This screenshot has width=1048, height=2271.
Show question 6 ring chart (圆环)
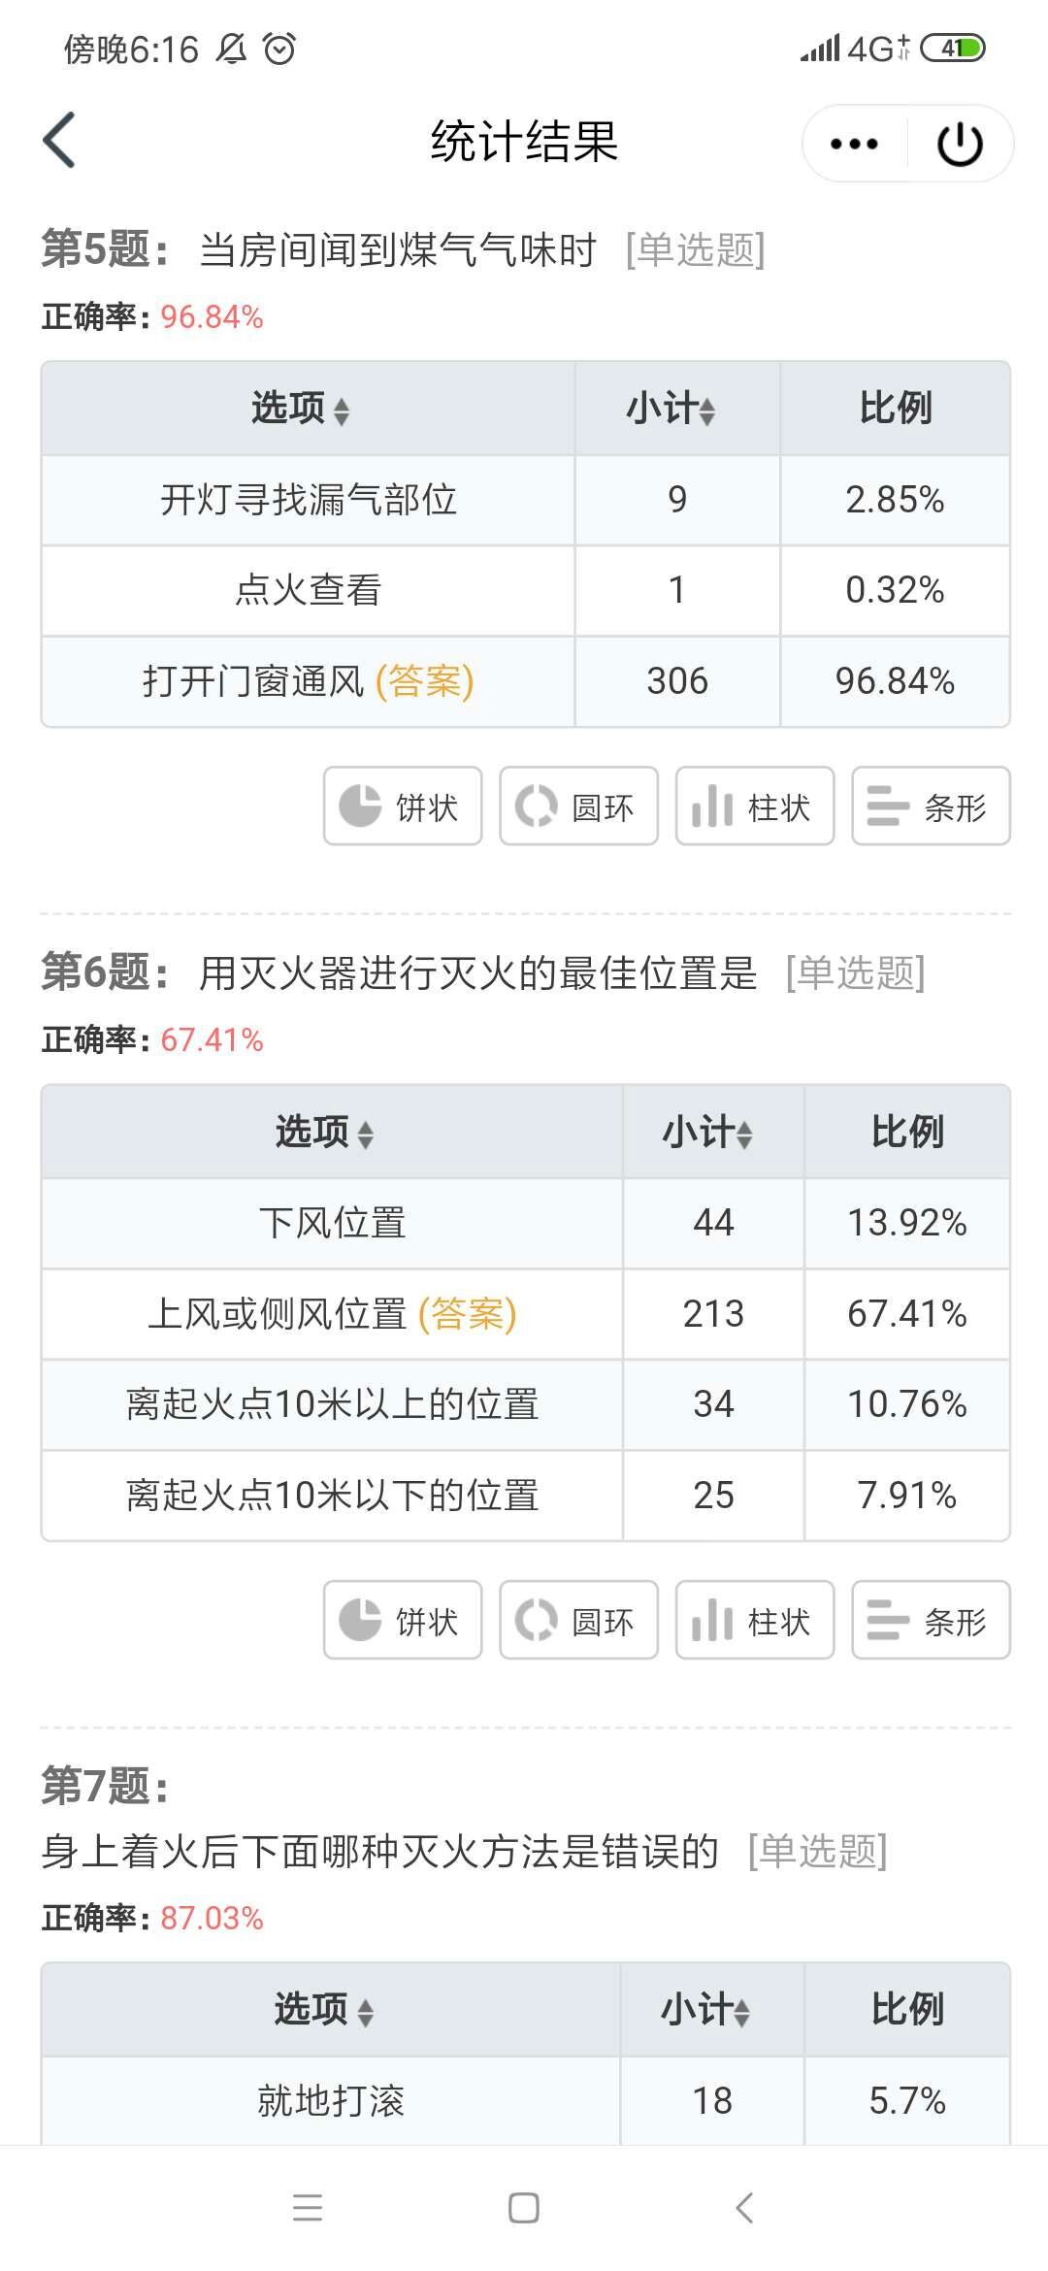(578, 1620)
